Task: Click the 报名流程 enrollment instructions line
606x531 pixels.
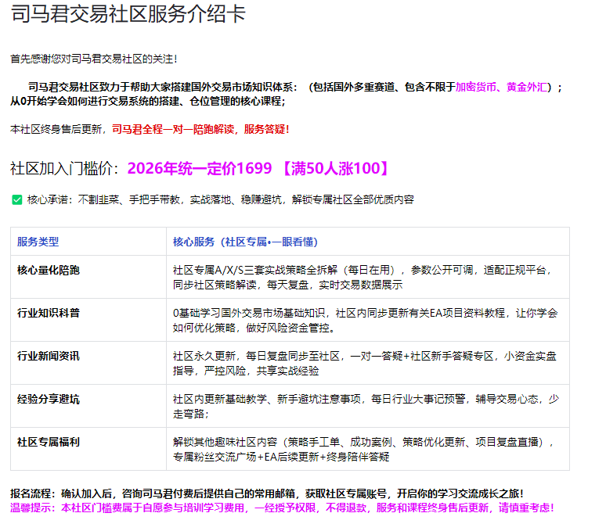Action: (x=267, y=493)
